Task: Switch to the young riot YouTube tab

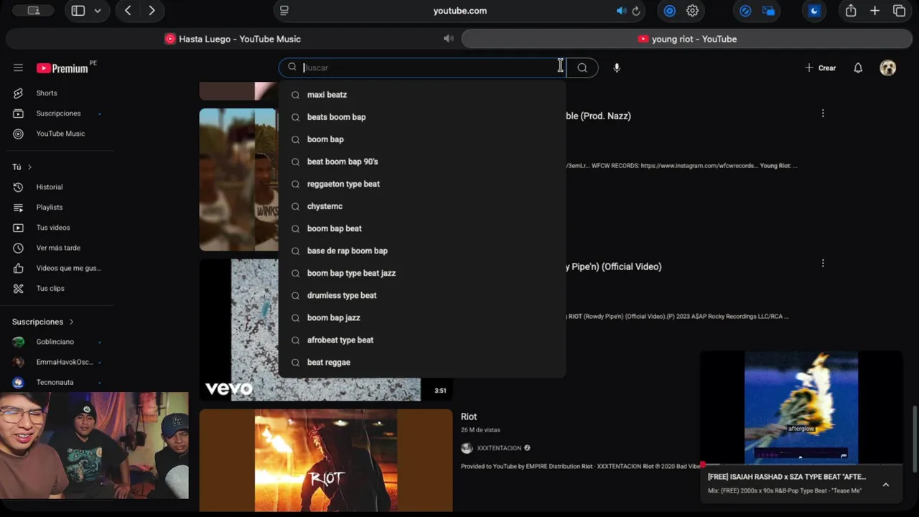Action: (x=687, y=39)
